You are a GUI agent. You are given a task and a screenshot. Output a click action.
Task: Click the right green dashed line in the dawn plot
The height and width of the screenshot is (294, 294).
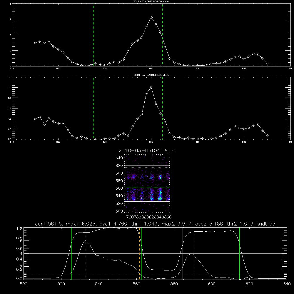162,35
